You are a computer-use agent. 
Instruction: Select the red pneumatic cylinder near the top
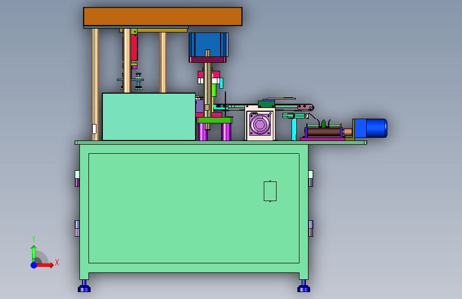[134, 47]
